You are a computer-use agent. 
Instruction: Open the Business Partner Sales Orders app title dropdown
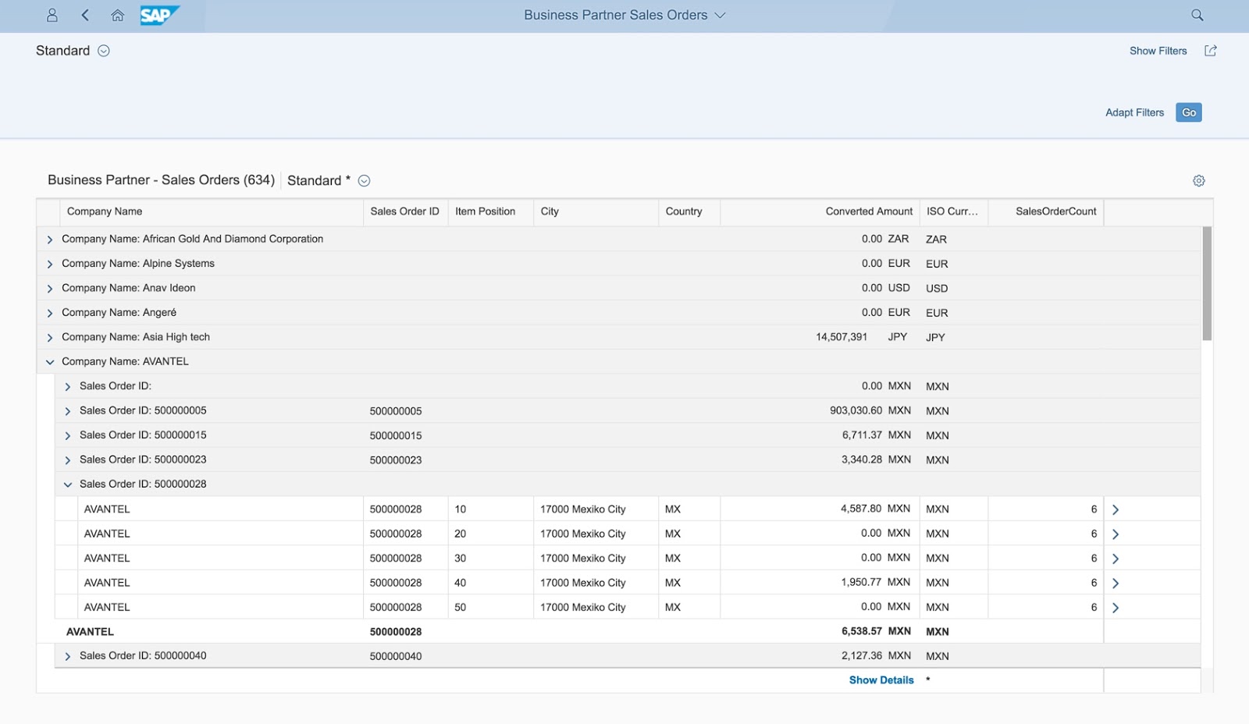click(x=721, y=15)
